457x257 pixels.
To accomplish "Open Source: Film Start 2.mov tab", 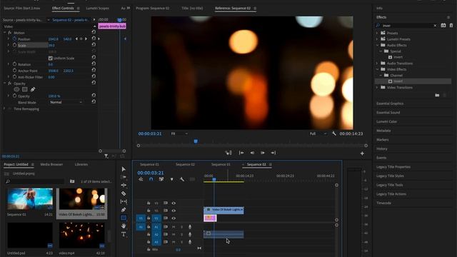I will pyautogui.click(x=22, y=8).
